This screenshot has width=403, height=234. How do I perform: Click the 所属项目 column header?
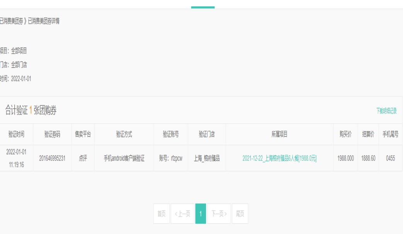(279, 134)
